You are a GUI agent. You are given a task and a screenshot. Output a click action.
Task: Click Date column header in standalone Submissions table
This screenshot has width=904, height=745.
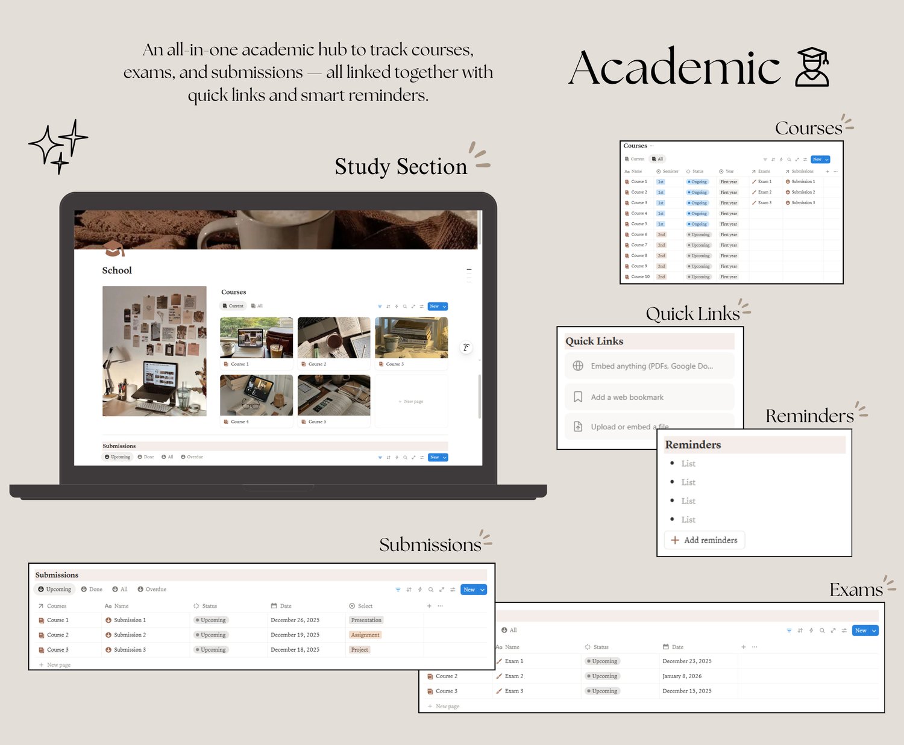pos(281,606)
